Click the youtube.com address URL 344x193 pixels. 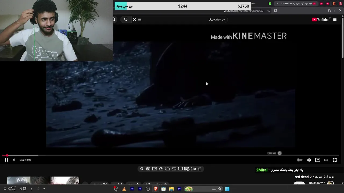[244, 11]
